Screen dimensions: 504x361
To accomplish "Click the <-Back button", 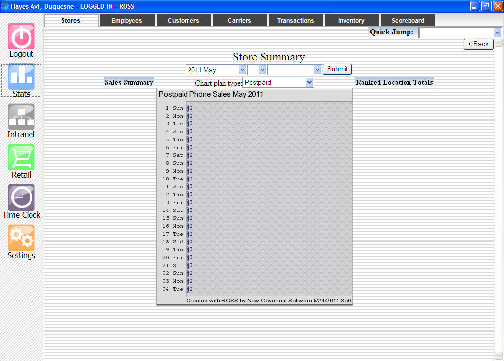I will [478, 44].
